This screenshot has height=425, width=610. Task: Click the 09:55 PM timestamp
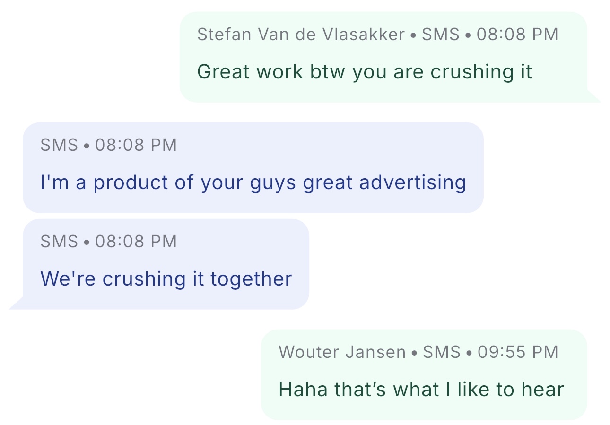pyautogui.click(x=518, y=352)
